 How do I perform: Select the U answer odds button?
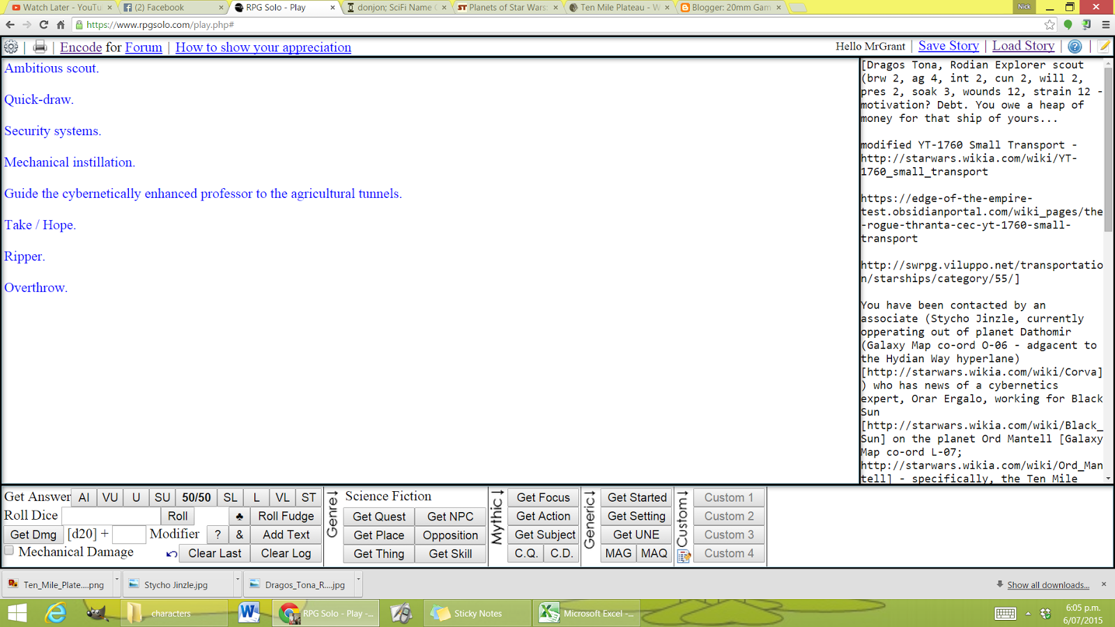(136, 497)
